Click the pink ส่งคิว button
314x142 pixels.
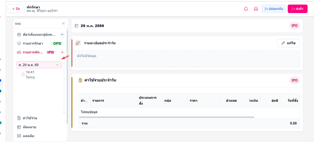297,9
